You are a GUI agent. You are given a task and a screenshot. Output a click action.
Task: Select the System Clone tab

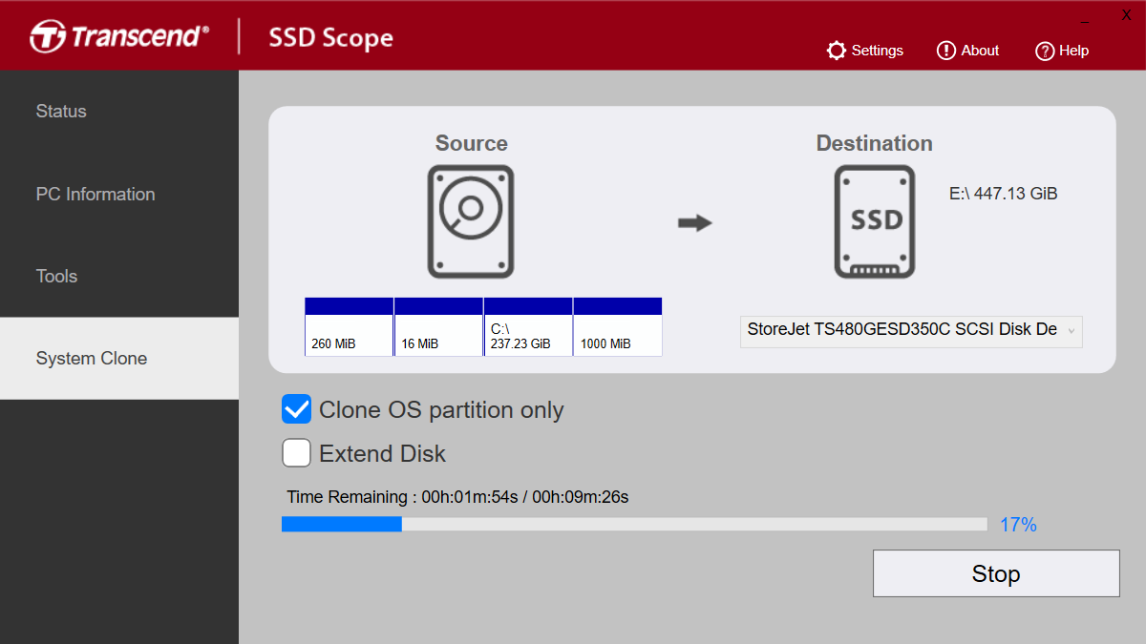pos(119,359)
